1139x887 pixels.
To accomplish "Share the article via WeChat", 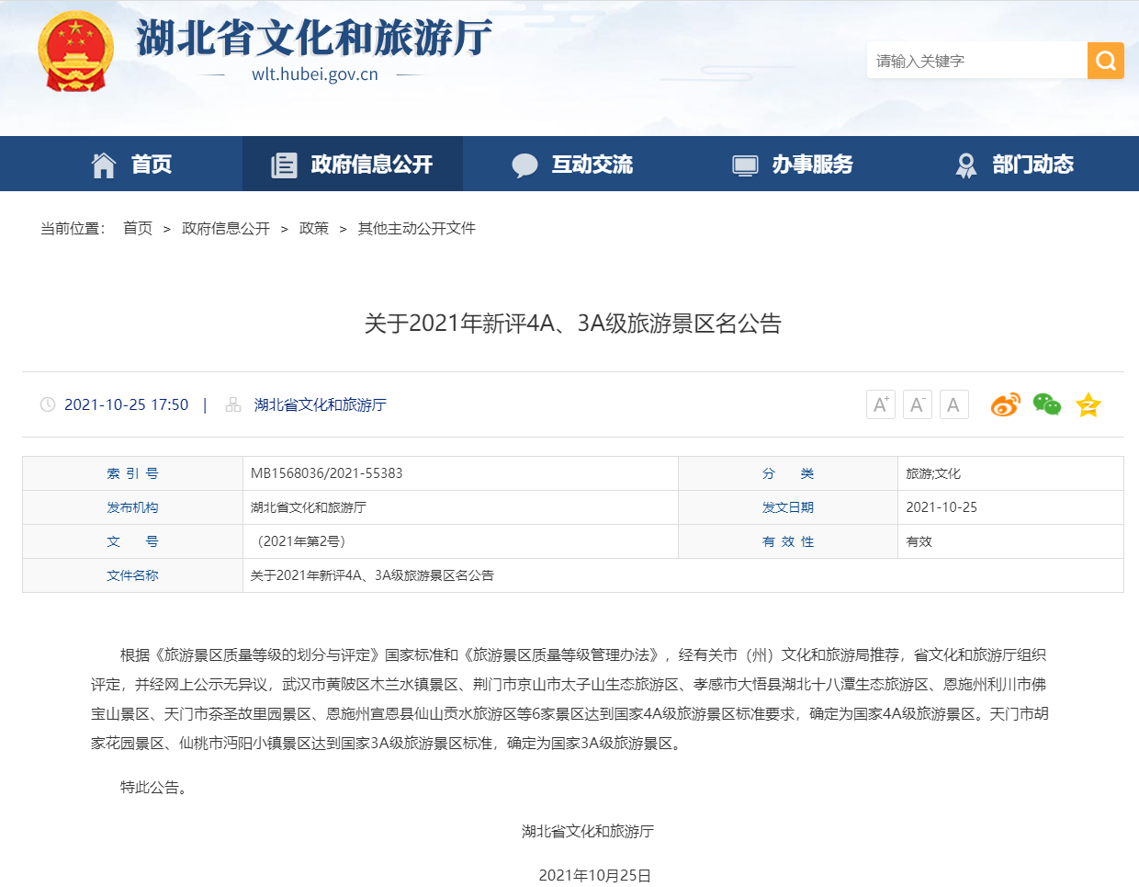I will (1046, 404).
